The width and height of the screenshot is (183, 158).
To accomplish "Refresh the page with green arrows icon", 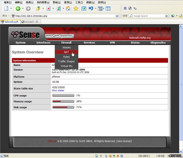I will coord(59,9).
